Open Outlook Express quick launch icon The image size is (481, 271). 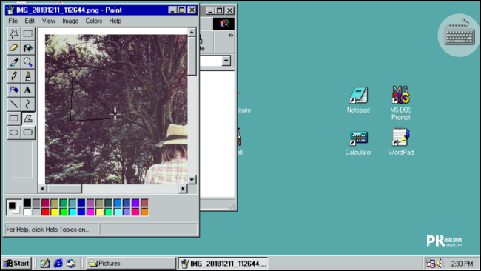pyautogui.click(x=71, y=264)
